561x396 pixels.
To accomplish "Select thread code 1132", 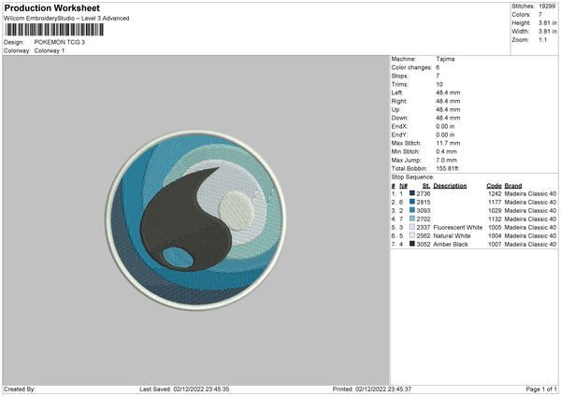I will (x=495, y=219).
